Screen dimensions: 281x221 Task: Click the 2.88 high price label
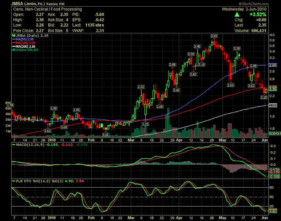173,65
